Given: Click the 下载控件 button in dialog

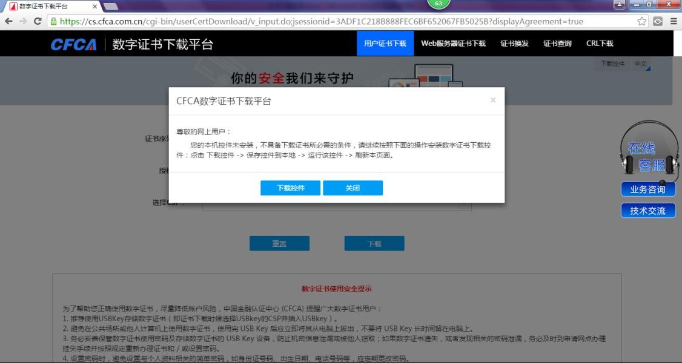Looking at the screenshot, I should pos(291,188).
